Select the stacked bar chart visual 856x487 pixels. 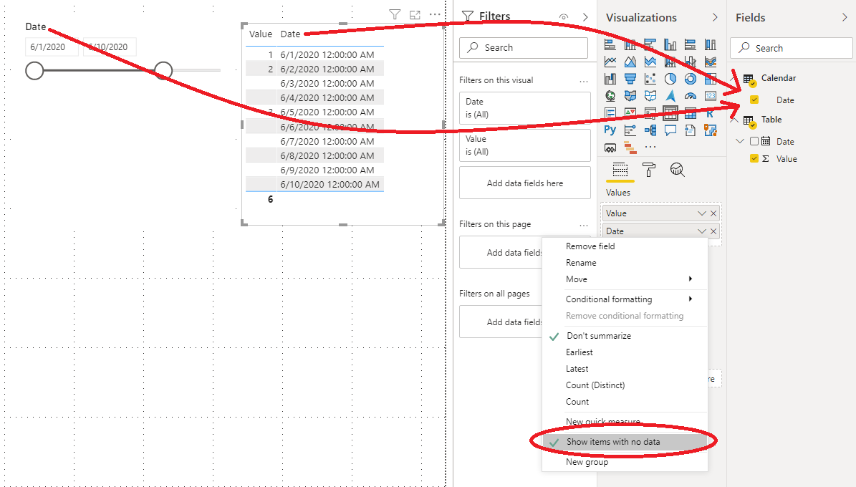610,44
